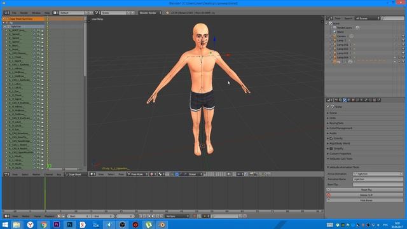Click the scene browse icon in top header
Image resolution: width=407 pixels, height=229 pixels.
97,13
